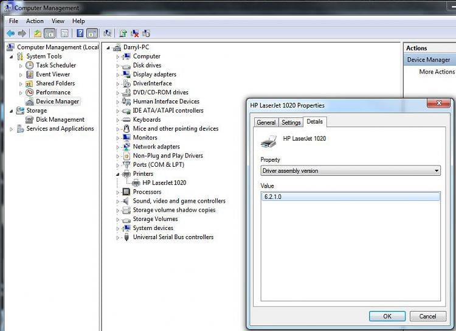This screenshot has width=456, height=331.
Task: Click the Network adapters icon
Action: click(126, 147)
